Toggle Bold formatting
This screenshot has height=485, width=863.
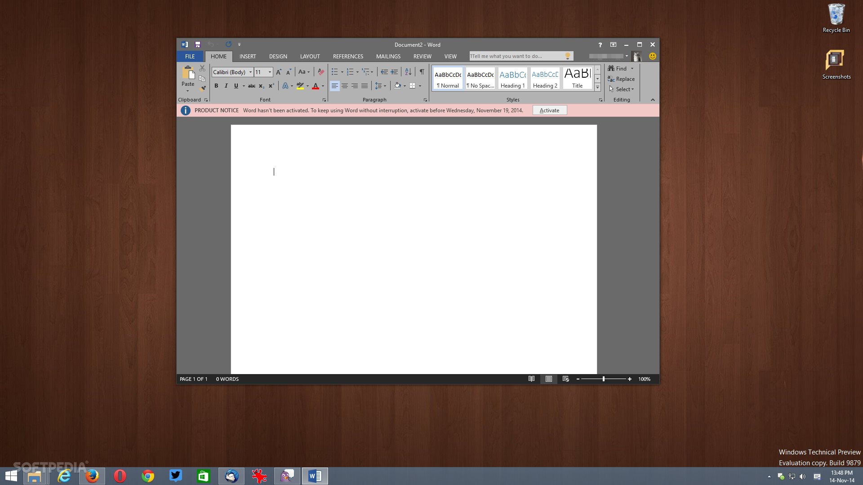click(x=216, y=86)
